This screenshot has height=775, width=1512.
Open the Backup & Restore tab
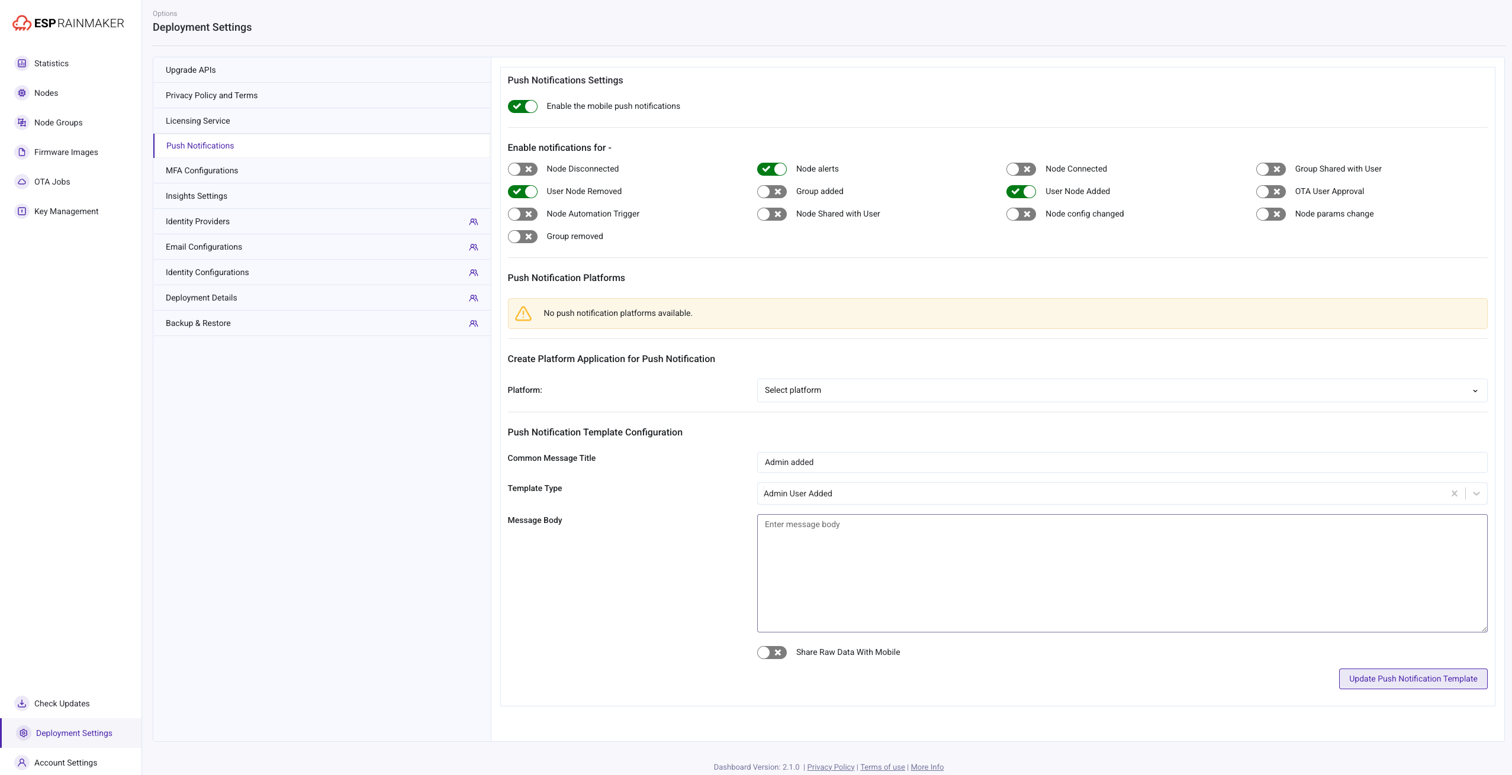[322, 323]
